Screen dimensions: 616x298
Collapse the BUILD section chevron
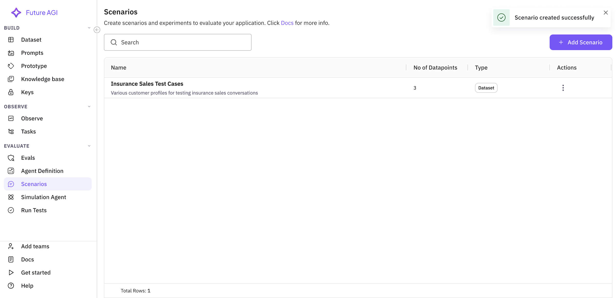pos(89,28)
